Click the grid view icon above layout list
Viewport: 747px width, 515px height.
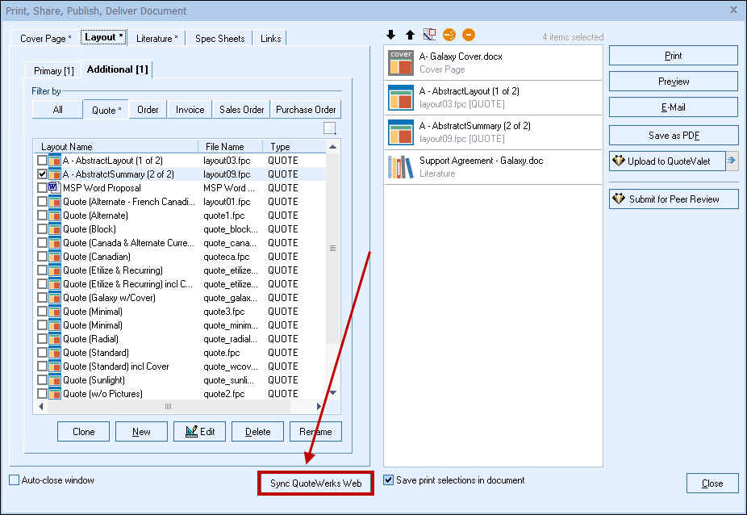(x=329, y=128)
